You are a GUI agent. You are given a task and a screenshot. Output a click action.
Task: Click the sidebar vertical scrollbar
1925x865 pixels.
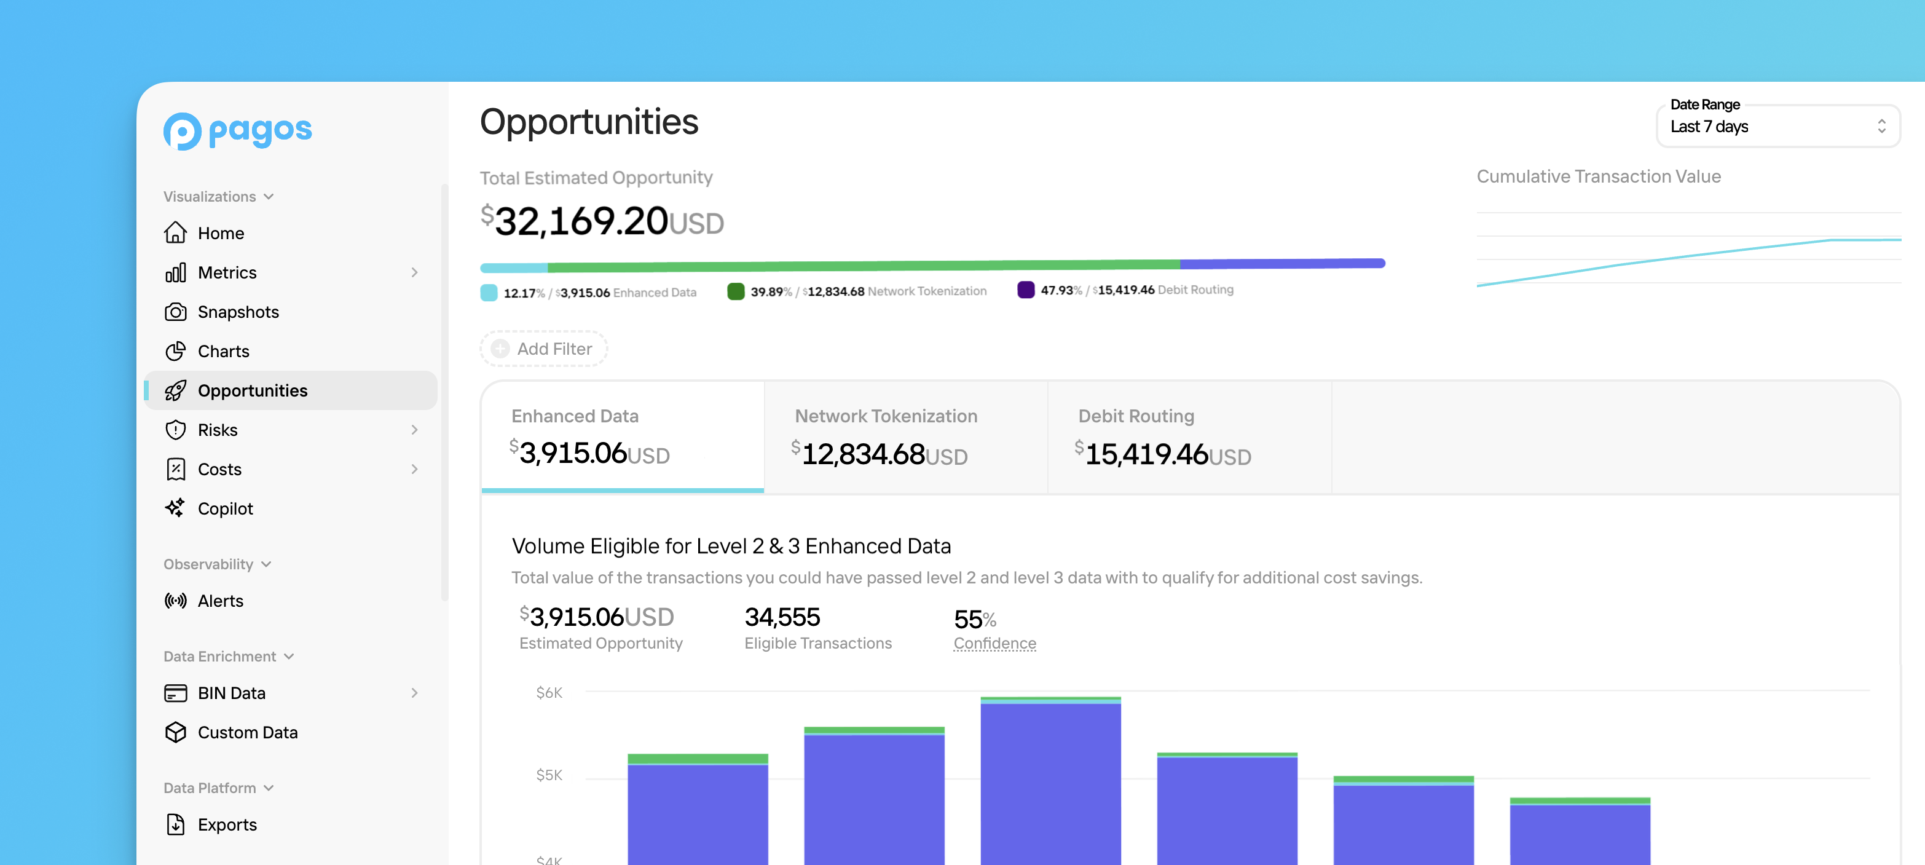pyautogui.click(x=444, y=392)
